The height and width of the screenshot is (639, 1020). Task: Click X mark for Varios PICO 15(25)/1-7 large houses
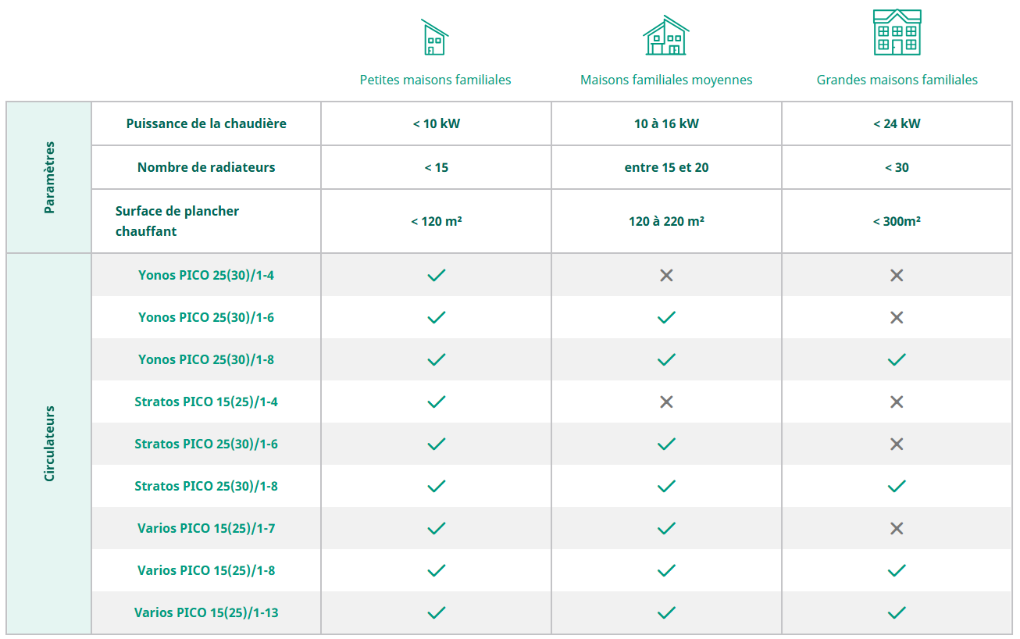pyautogui.click(x=897, y=528)
